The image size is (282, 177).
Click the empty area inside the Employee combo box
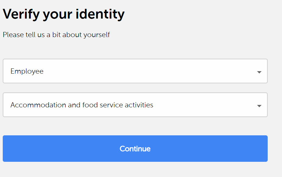(152, 71)
